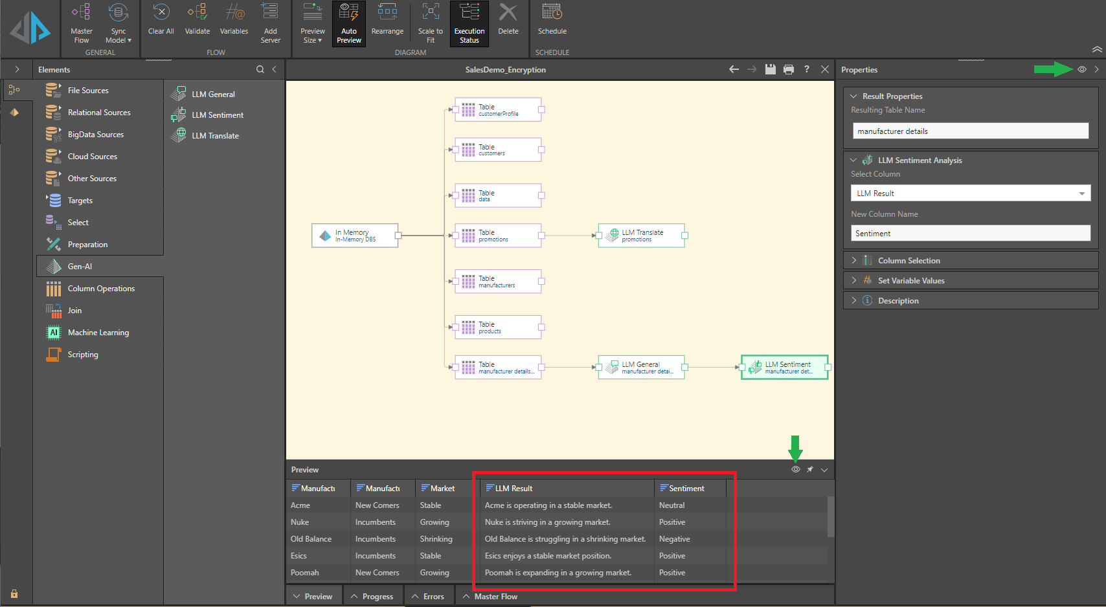Toggle Auto Preview mode
Image resolution: width=1106 pixels, height=607 pixels.
(x=349, y=24)
